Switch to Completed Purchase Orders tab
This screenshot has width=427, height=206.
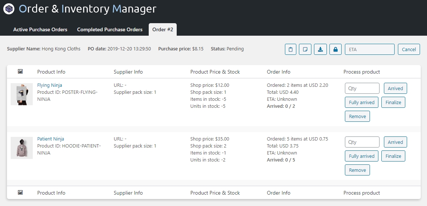pos(110,29)
